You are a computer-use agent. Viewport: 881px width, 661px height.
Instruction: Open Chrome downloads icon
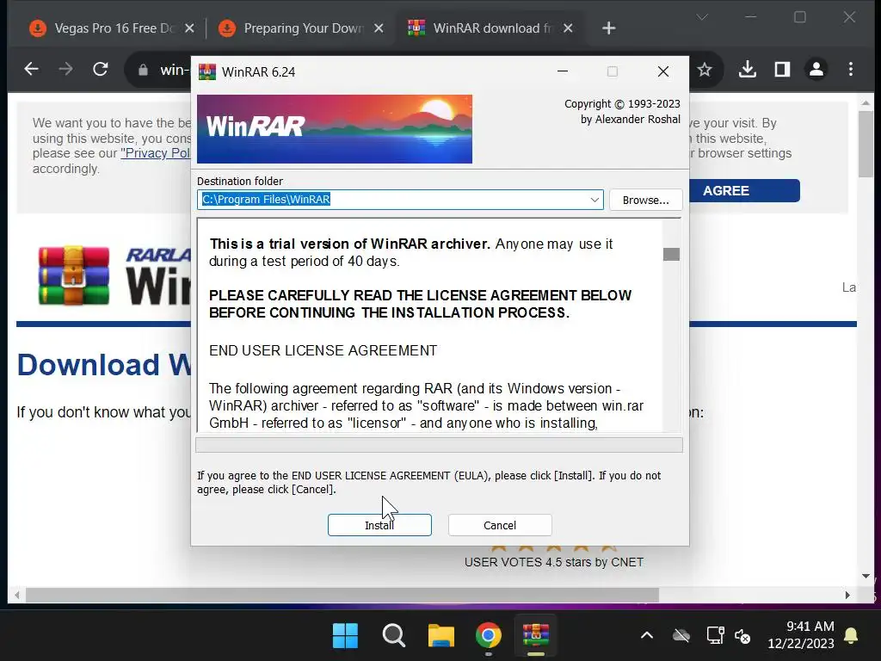coord(748,69)
